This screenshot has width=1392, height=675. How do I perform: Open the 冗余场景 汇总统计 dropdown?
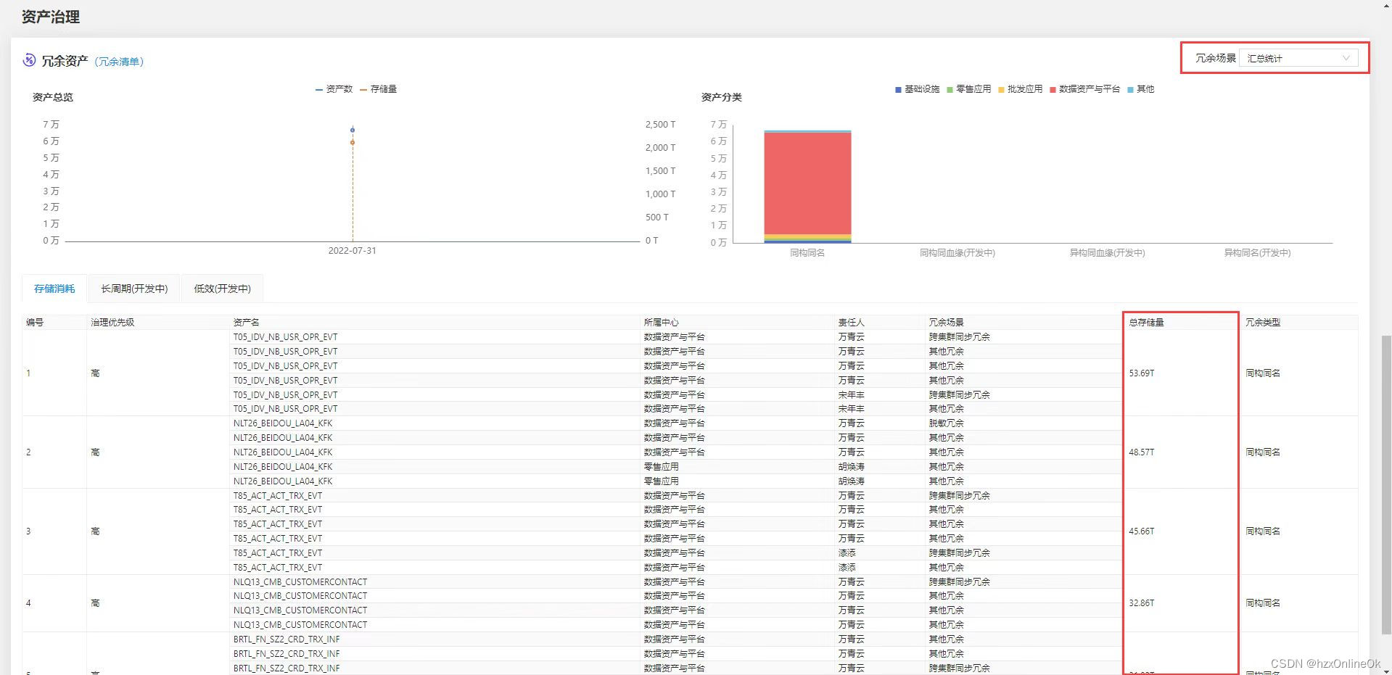point(1298,58)
